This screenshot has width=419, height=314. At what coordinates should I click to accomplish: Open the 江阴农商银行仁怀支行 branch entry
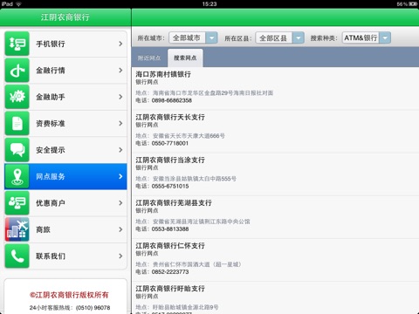pyautogui.click(x=275, y=260)
